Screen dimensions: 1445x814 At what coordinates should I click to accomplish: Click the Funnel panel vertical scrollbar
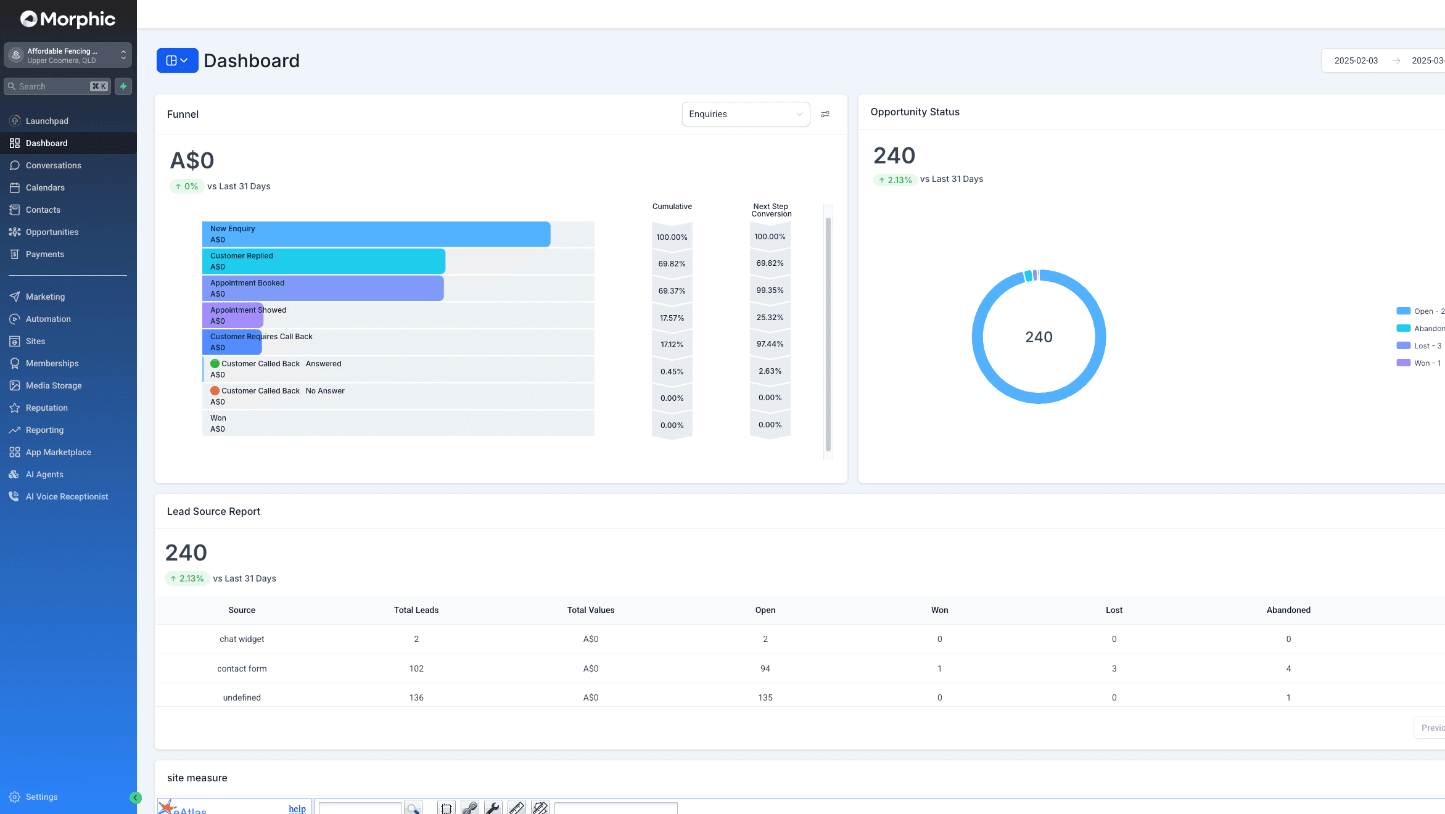point(828,333)
